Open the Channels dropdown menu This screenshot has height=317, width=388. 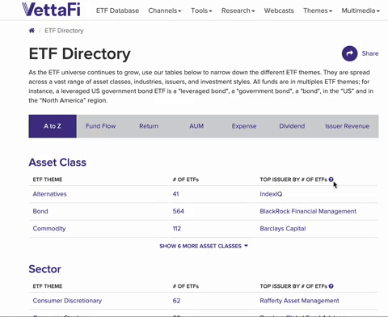pos(165,11)
